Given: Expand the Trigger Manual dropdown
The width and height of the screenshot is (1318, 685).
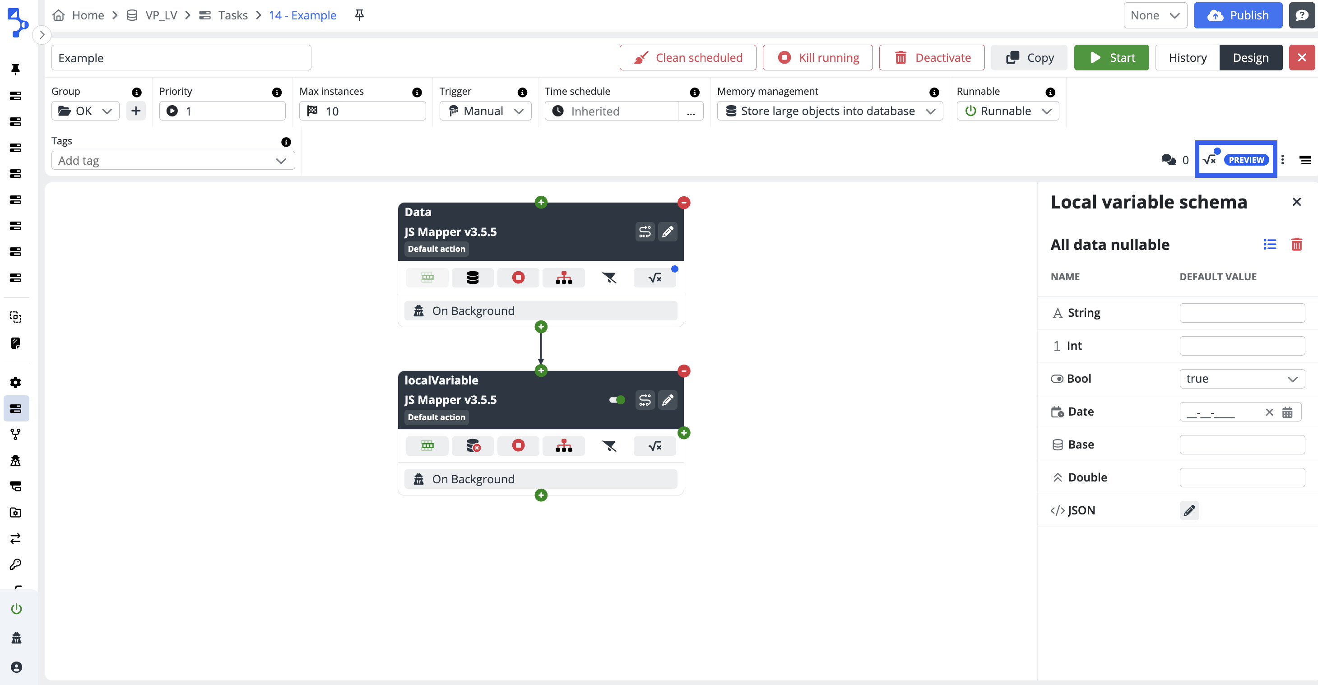Looking at the screenshot, I should [485, 111].
